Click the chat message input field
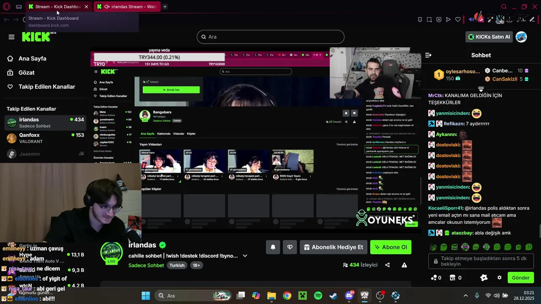 pyautogui.click(x=481, y=261)
